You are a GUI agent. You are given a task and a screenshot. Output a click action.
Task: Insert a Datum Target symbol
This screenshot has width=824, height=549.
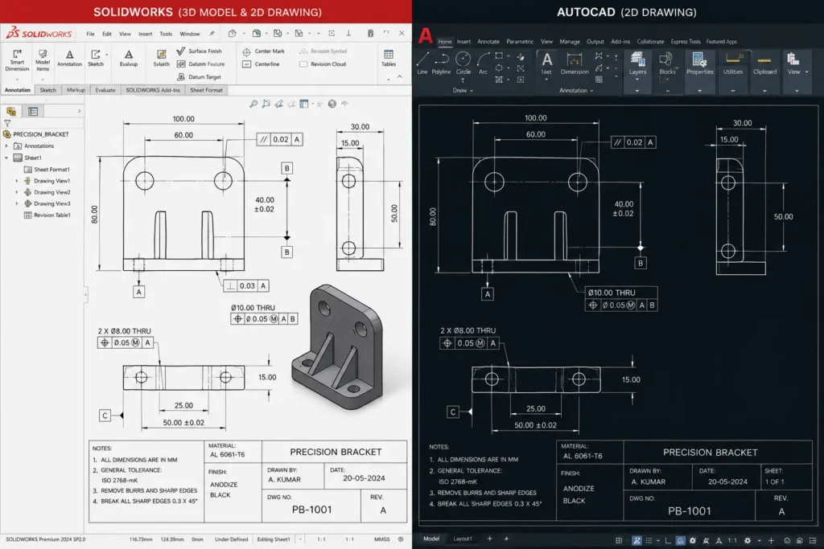200,76
